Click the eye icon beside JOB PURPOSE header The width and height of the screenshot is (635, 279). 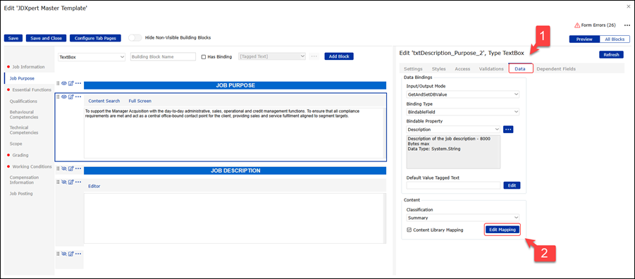(64, 83)
